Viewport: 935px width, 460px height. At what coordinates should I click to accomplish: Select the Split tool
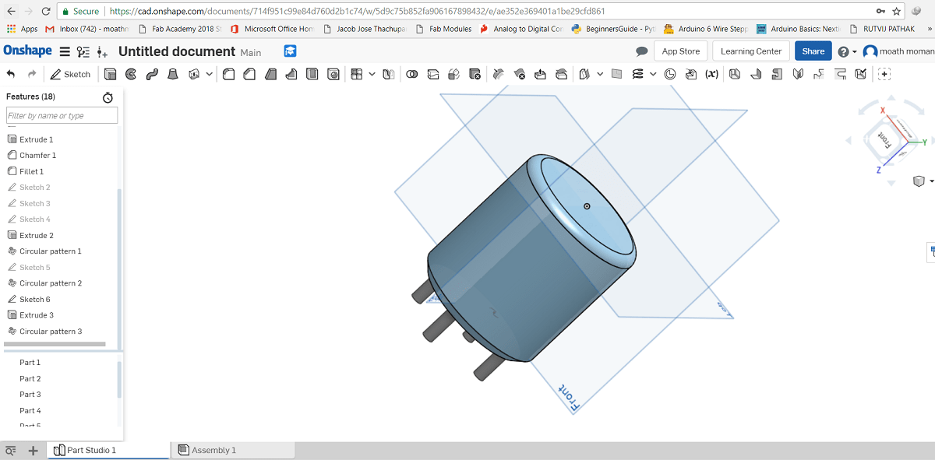[433, 74]
